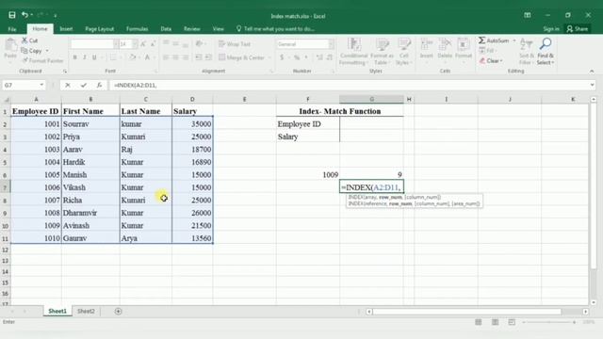Expand the formula bar chevron
Viewport: 603px width, 339px height.
[592, 85]
